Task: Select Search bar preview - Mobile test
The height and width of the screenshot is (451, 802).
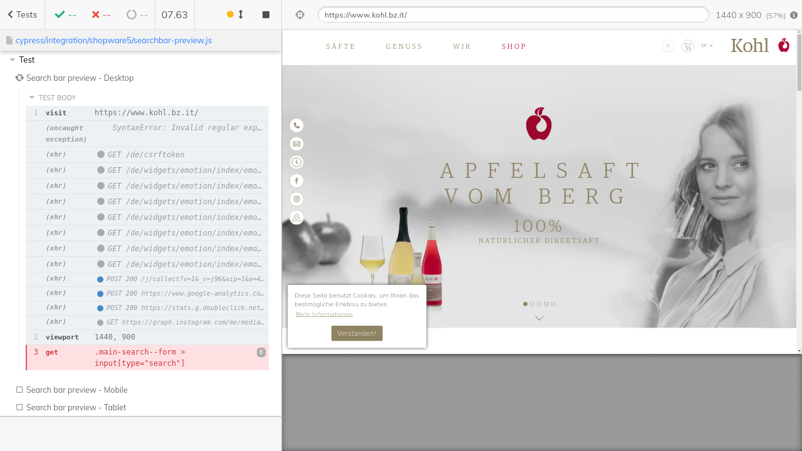Action: coord(76,390)
